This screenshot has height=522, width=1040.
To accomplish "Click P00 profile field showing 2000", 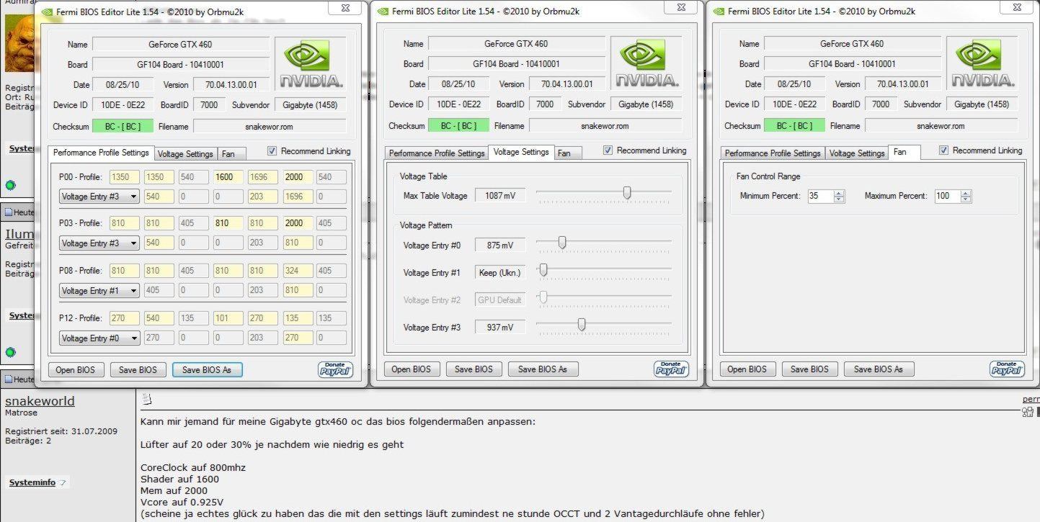I will tap(298, 177).
